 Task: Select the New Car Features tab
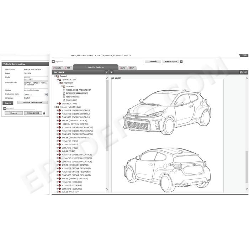click(96, 67)
